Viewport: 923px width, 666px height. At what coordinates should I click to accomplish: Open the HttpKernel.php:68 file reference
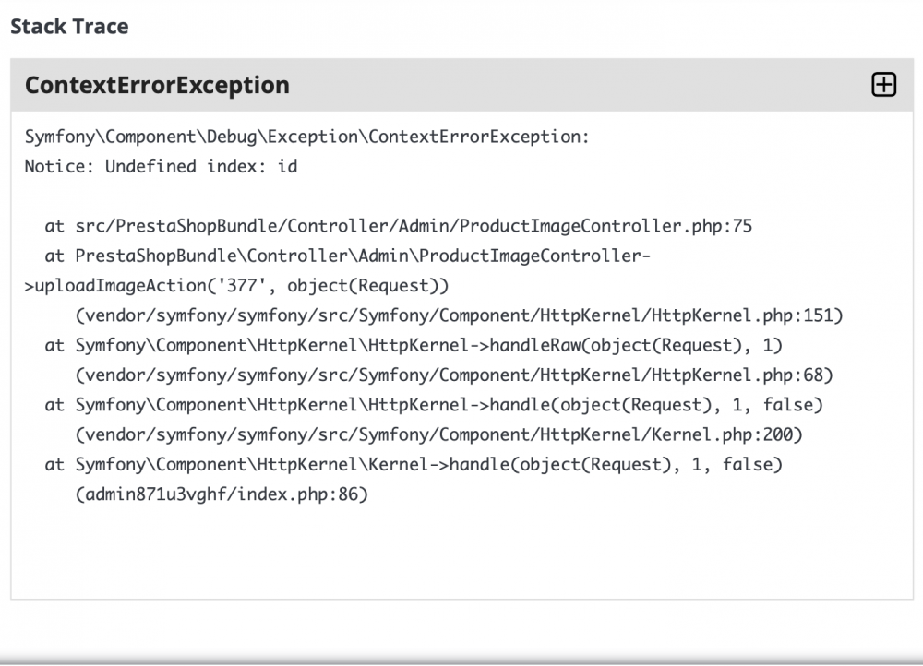point(454,375)
